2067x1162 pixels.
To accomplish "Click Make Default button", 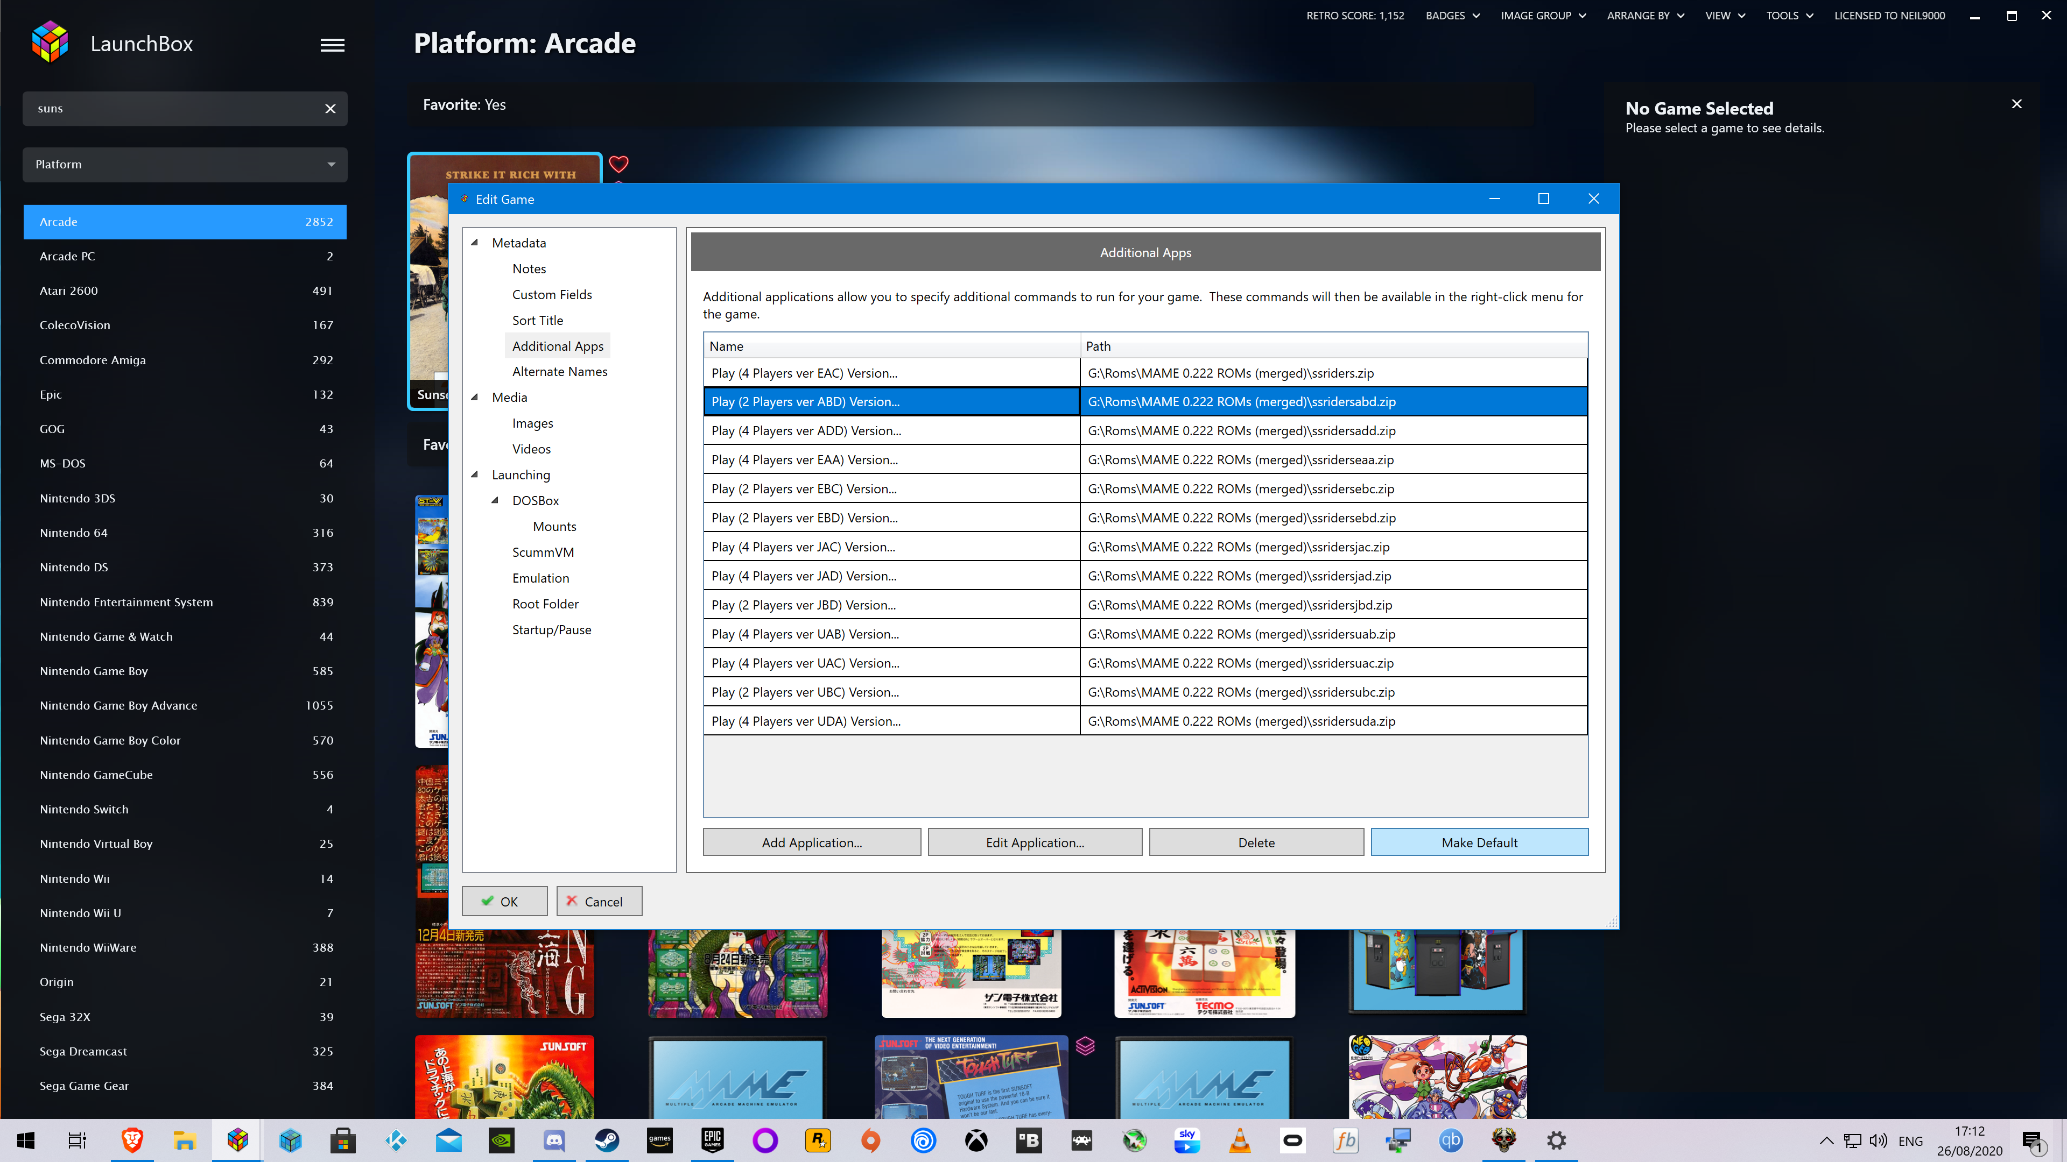I will (1479, 842).
